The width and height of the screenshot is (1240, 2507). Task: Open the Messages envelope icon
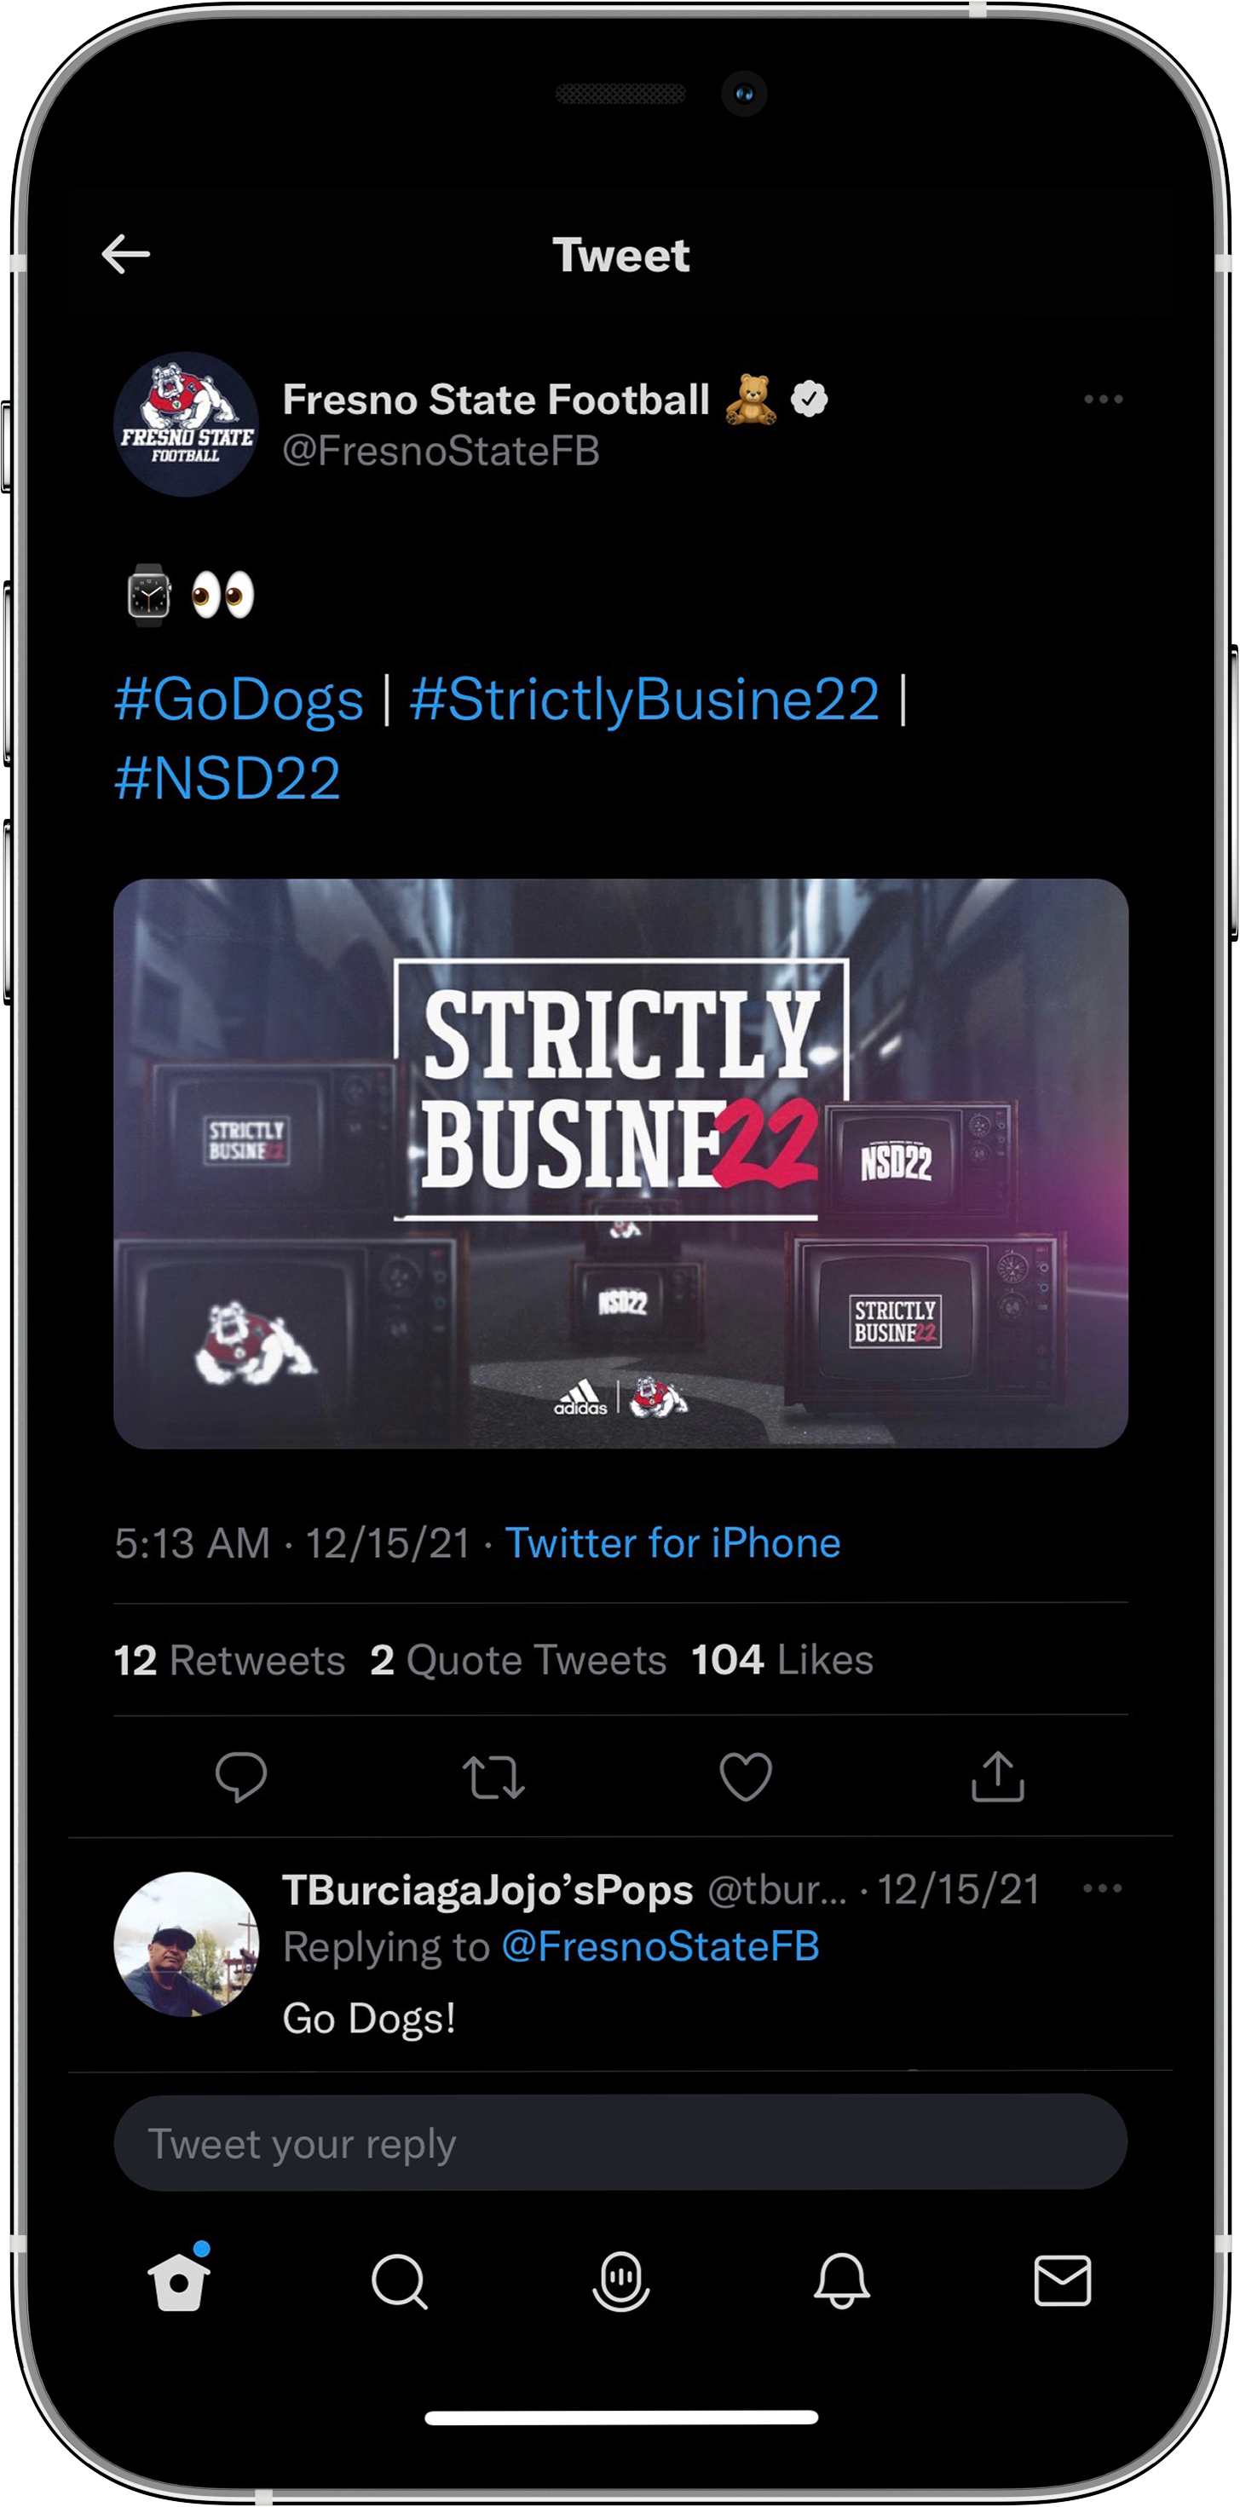[x=1062, y=2280]
